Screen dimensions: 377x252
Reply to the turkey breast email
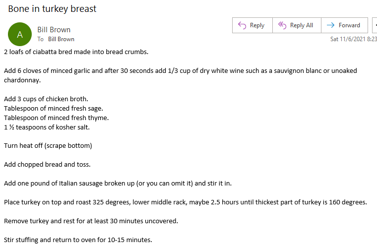point(252,25)
